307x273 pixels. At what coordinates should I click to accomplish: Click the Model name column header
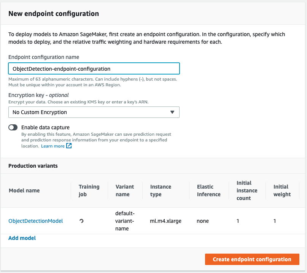click(x=24, y=190)
